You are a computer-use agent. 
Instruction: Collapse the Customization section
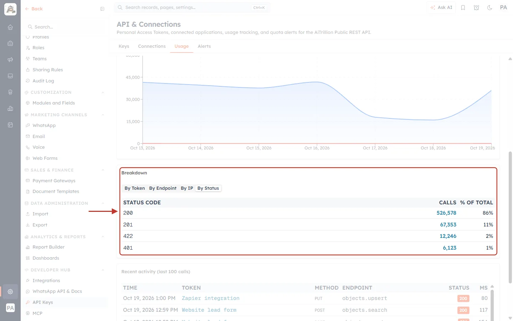coord(103,92)
